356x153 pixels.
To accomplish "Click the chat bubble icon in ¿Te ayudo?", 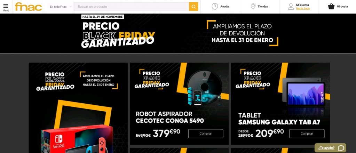I will tap(341, 148).
